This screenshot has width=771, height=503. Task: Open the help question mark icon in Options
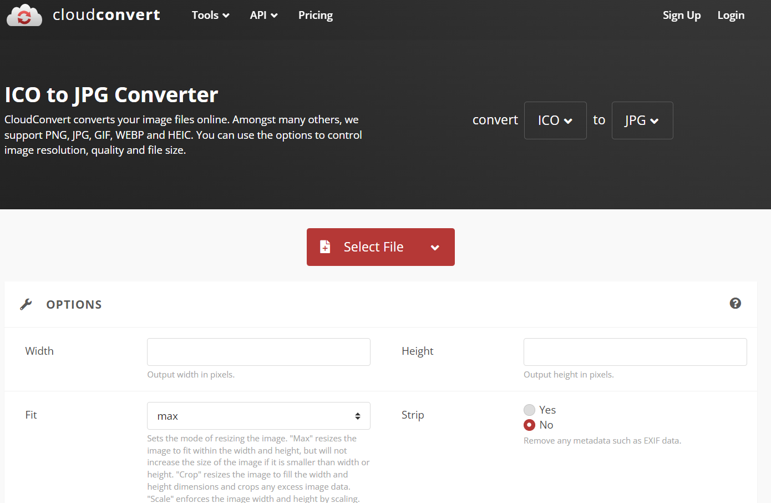(736, 303)
